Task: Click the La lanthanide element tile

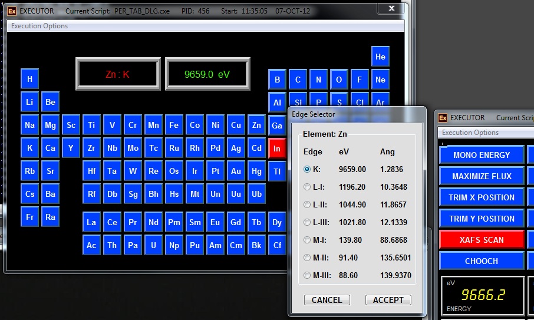Action: (x=91, y=223)
